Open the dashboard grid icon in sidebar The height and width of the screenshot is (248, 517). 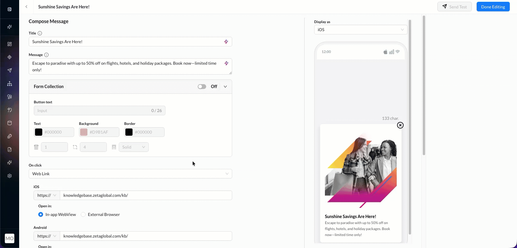[x=10, y=44]
